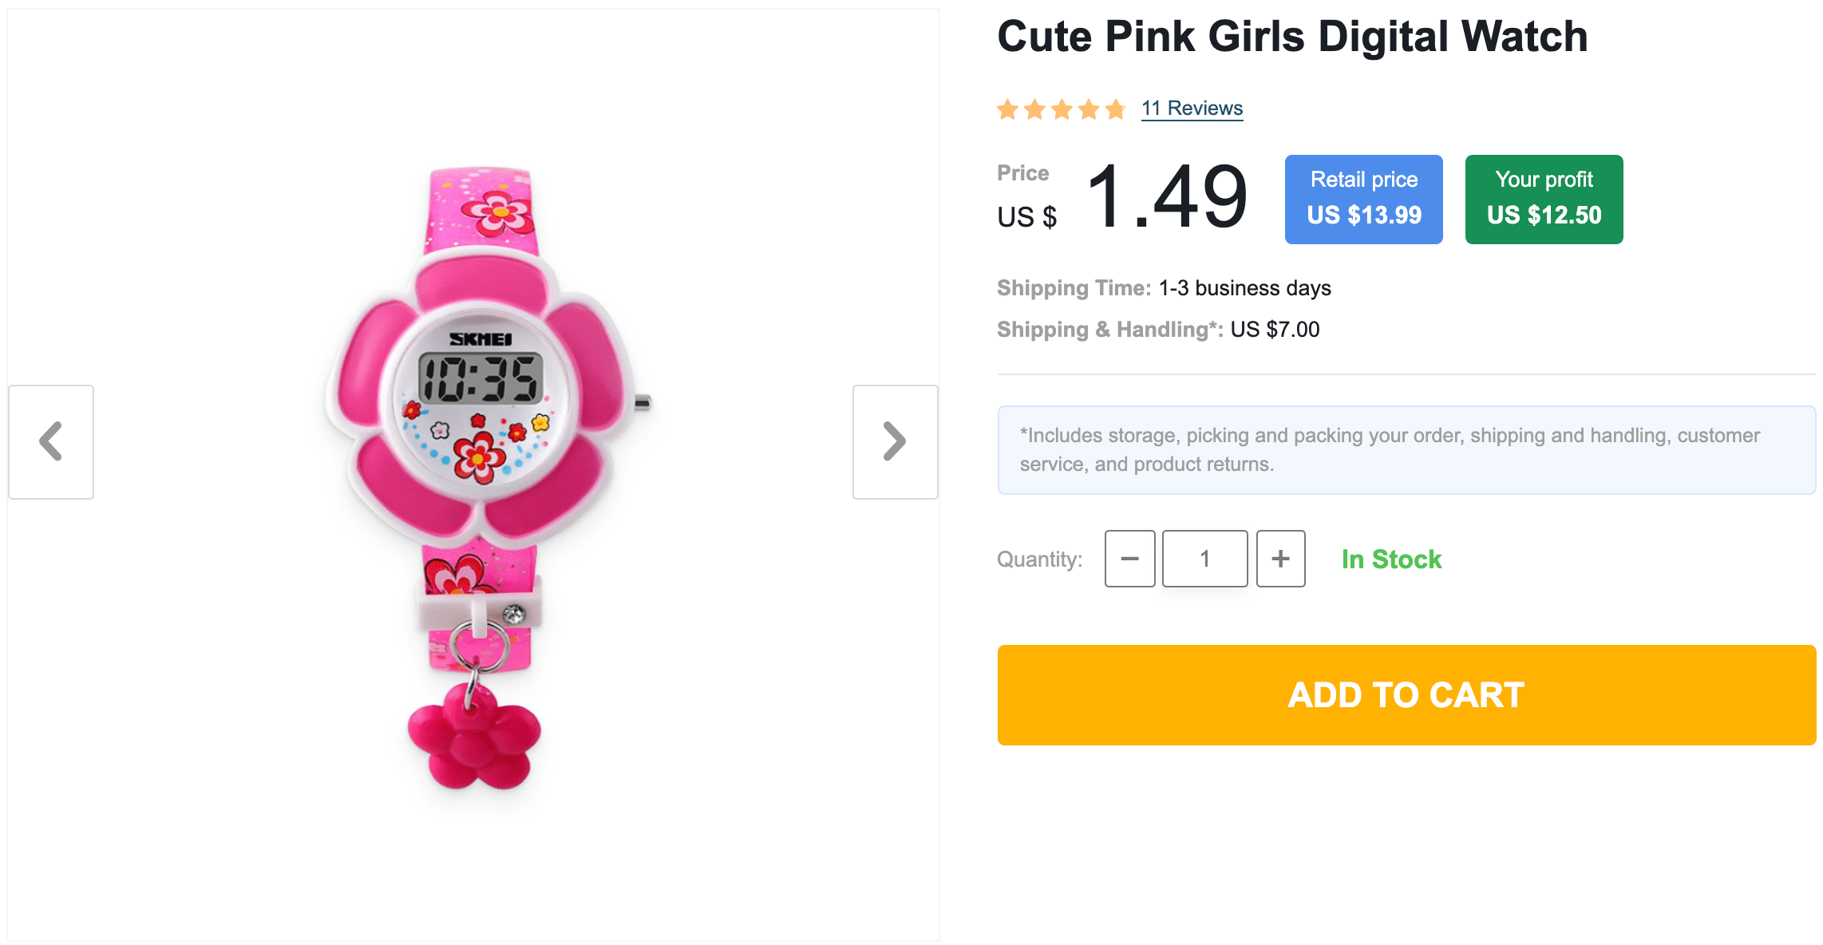Focus the quantity input field
The height and width of the screenshot is (945, 1823).
[x=1204, y=559]
